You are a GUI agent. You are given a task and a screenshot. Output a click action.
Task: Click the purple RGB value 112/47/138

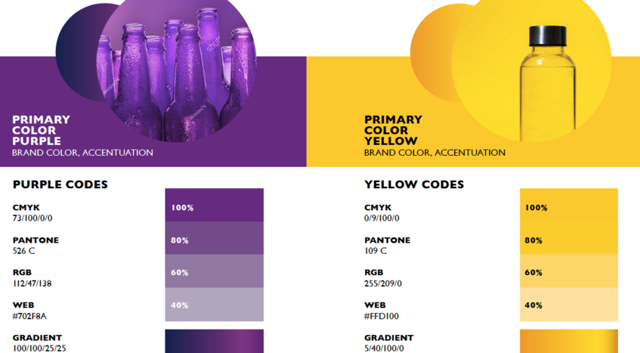click(x=32, y=283)
